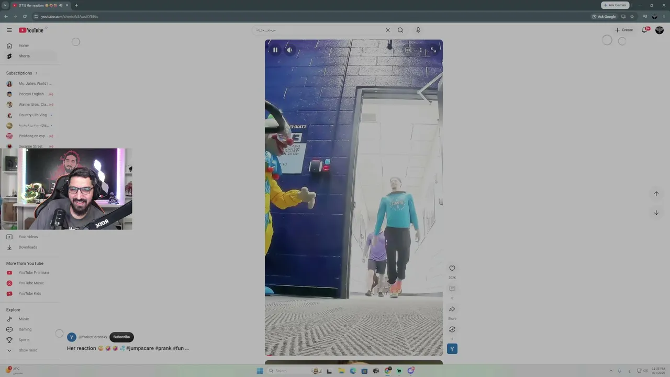The image size is (670, 377).
Task: Share this Short
Action: [x=452, y=309]
